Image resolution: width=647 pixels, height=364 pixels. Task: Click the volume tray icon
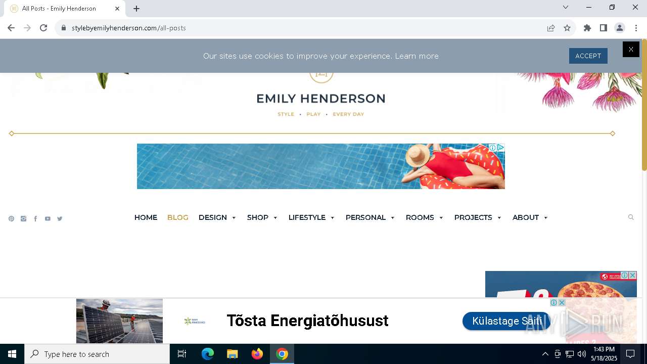(582, 354)
